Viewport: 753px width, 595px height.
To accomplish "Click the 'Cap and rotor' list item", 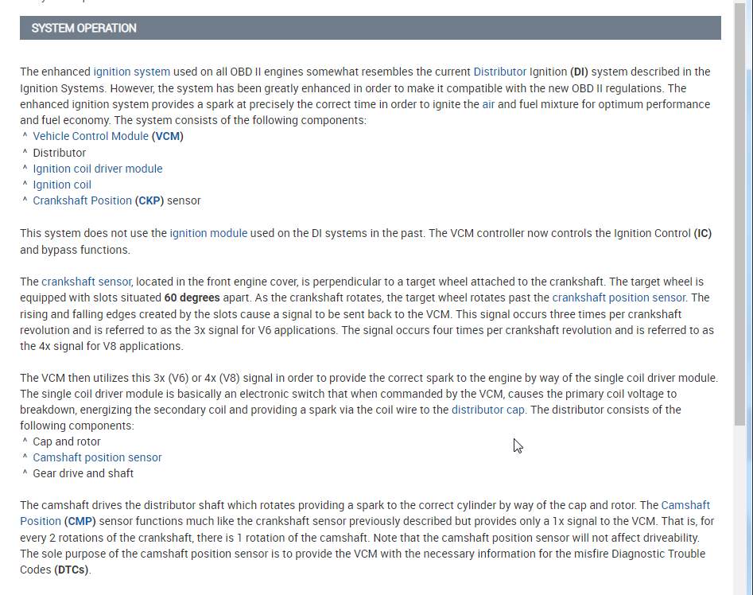I will pos(67,441).
